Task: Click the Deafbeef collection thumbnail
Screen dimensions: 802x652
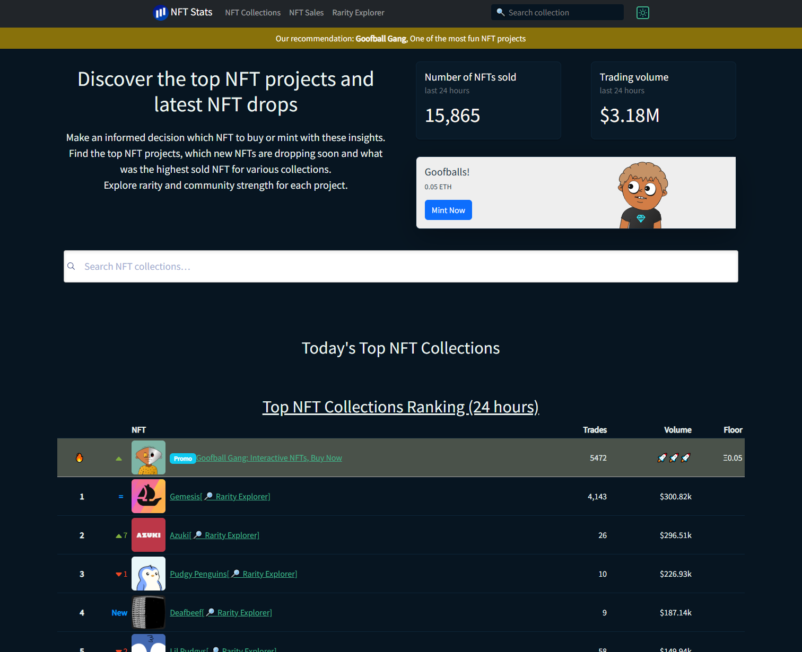Action: 149,612
